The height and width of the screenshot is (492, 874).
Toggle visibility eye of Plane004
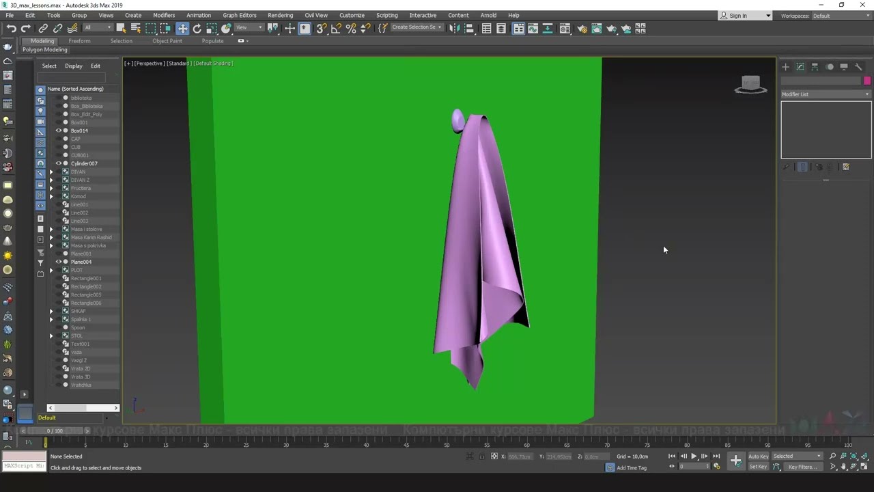[x=59, y=262]
